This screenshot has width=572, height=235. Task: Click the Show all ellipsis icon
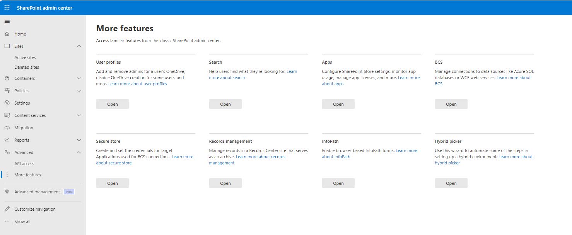7,221
